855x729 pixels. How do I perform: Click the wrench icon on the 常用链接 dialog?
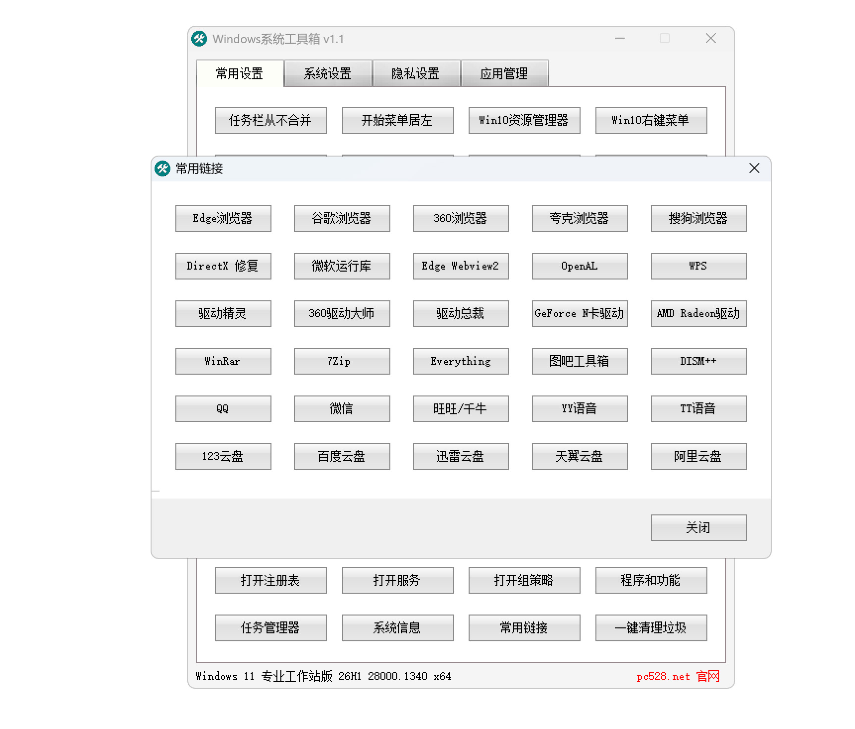coord(162,168)
